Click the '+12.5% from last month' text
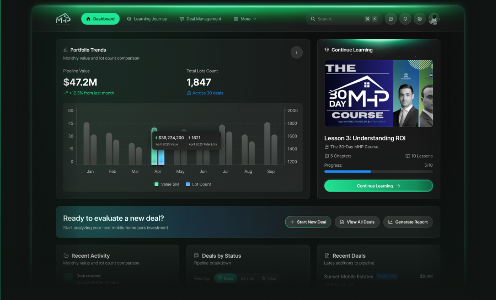Screen dimensions: 496x300 (x=92, y=93)
